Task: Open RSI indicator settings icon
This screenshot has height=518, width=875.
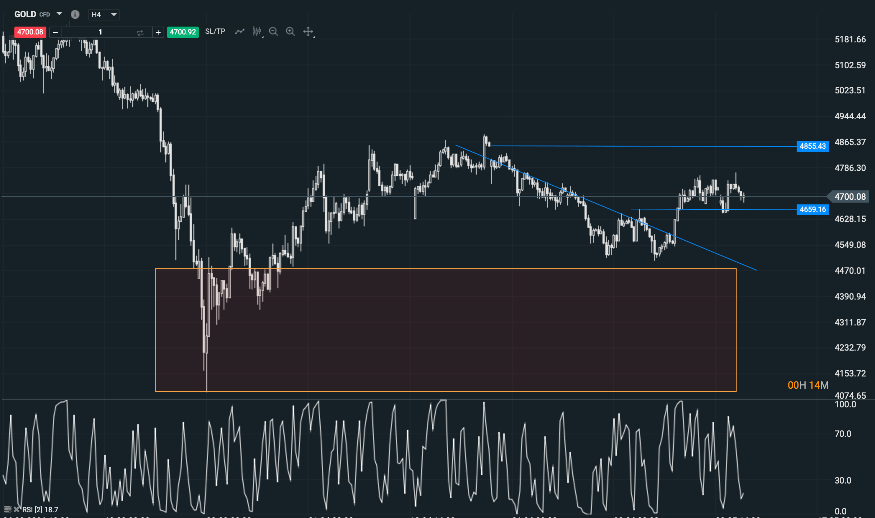Action: [8, 509]
